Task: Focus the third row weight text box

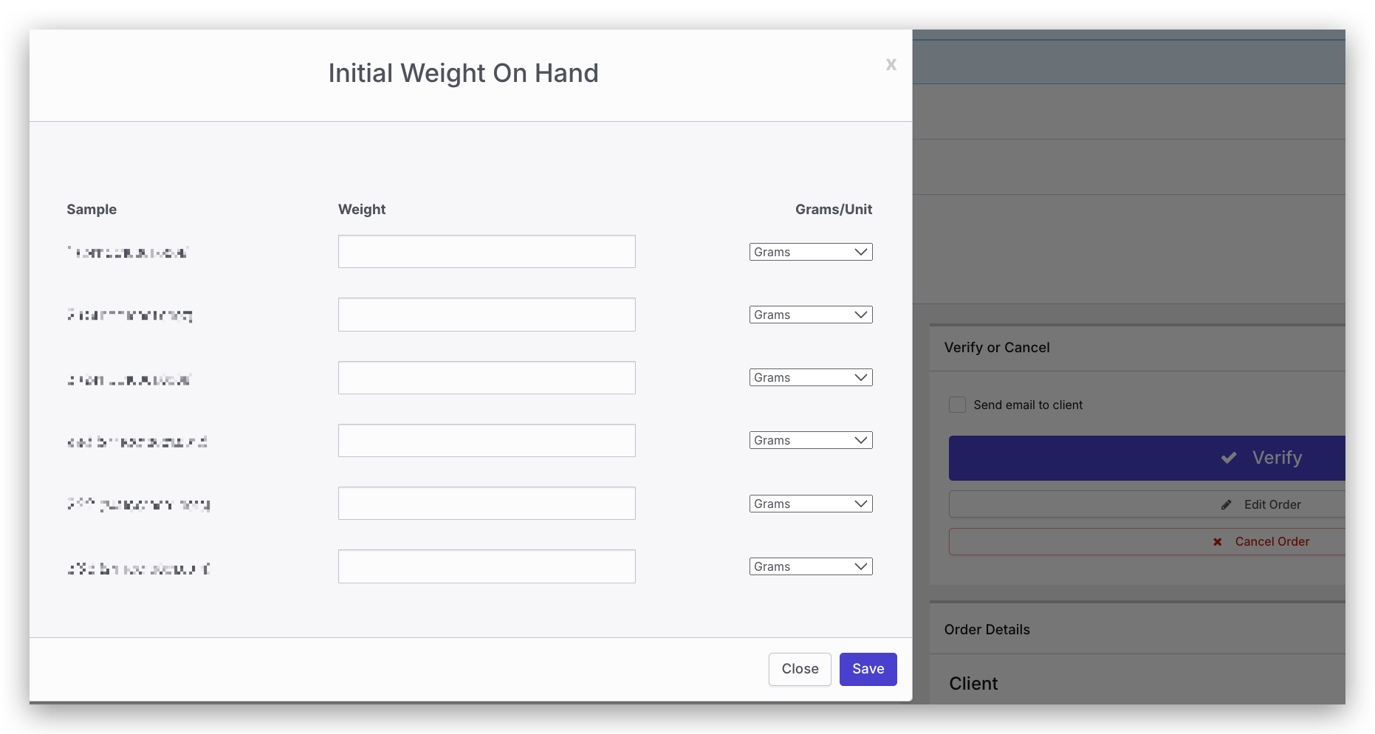Action: (x=487, y=377)
